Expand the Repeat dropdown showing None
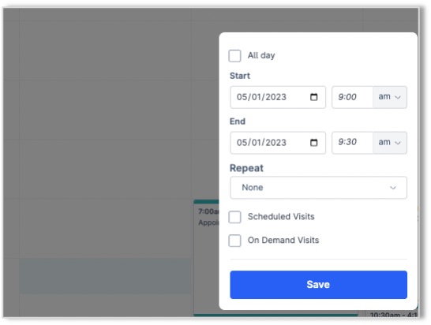The height and width of the screenshot is (325, 431). click(318, 188)
